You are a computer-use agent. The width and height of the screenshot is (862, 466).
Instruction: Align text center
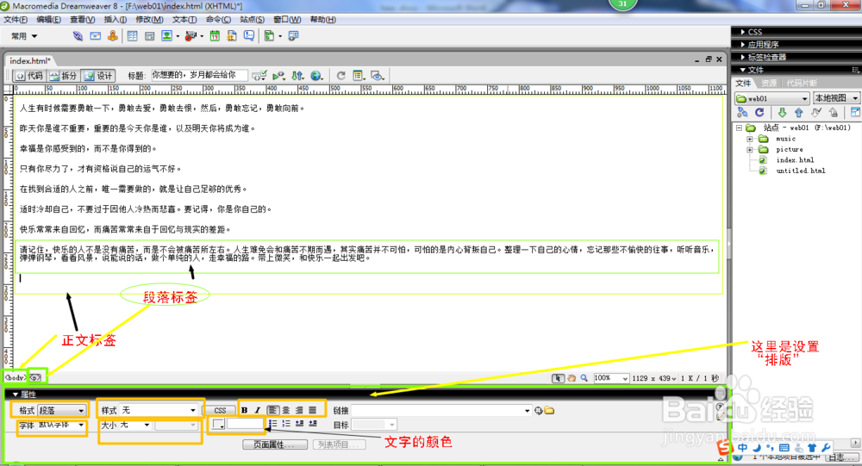(x=286, y=411)
